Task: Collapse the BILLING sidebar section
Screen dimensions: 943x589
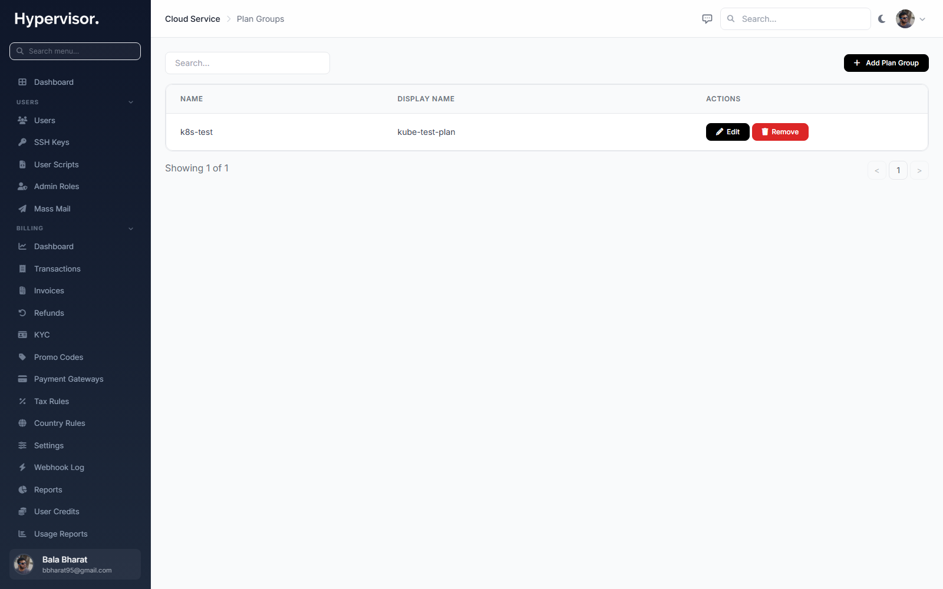Action: point(131,229)
